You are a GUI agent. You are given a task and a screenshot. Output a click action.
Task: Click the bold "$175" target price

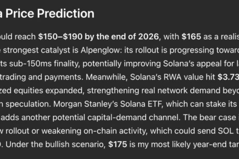118,144
